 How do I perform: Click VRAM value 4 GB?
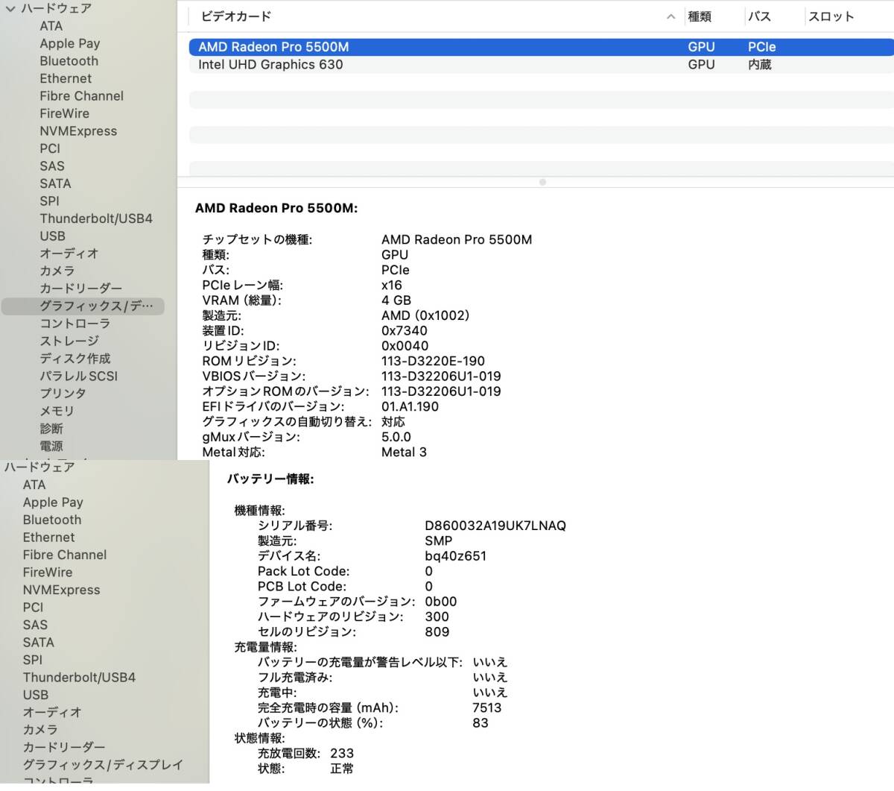(x=396, y=300)
